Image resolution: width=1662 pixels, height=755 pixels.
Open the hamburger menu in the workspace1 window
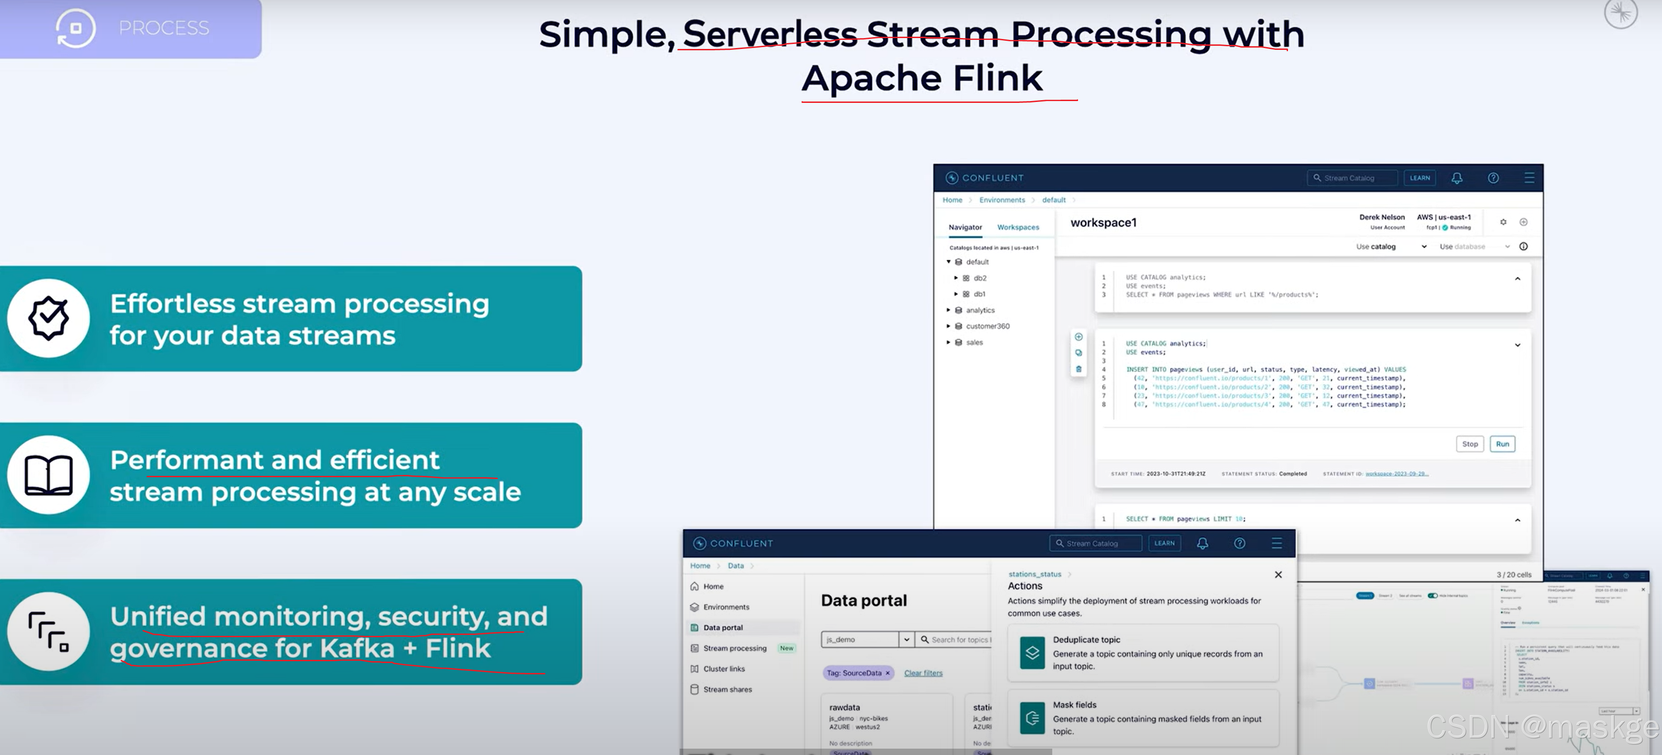click(1529, 178)
